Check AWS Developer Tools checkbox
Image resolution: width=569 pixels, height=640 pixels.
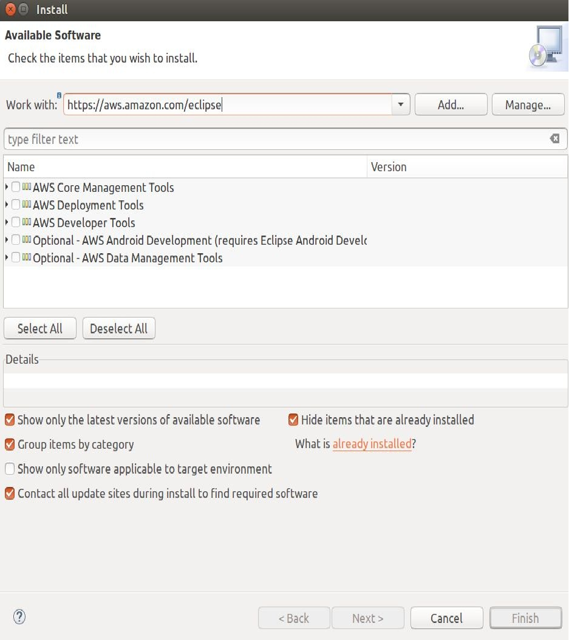point(16,222)
